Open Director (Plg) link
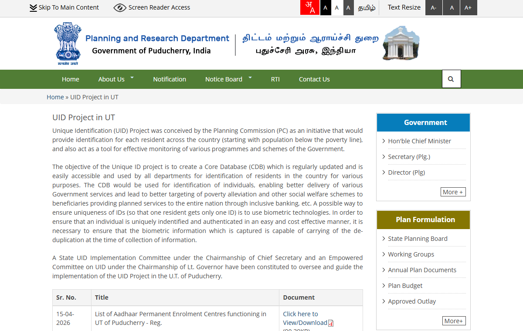 click(406, 172)
